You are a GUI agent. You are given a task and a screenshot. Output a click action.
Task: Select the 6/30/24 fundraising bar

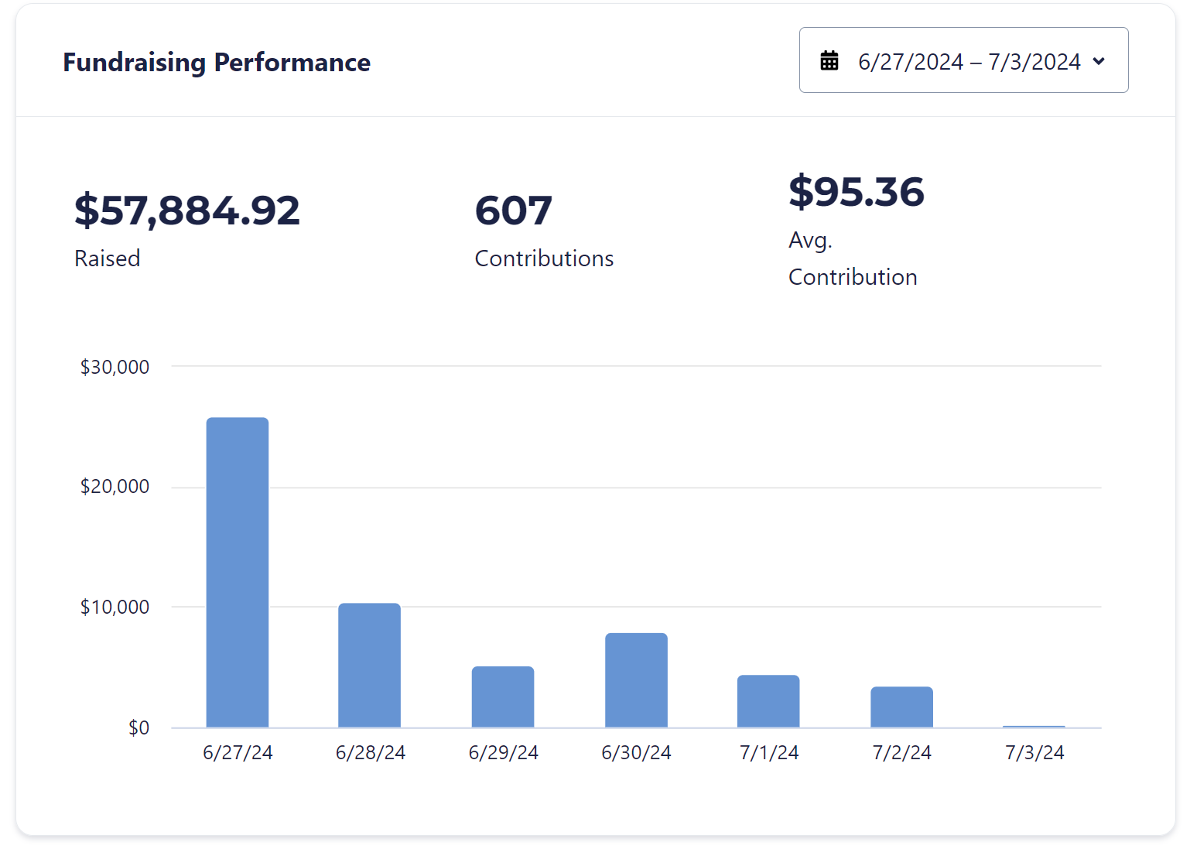click(x=636, y=680)
